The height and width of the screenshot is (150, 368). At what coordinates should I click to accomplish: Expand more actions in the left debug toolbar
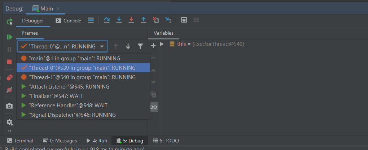point(10,131)
